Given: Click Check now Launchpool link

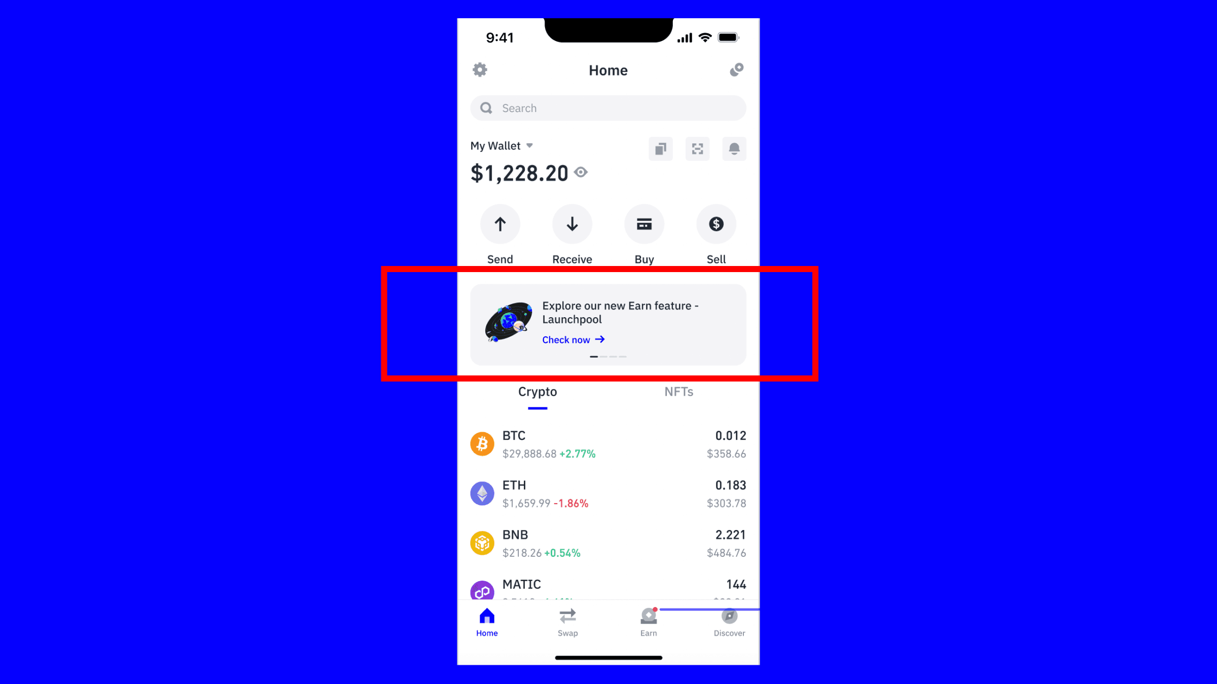Looking at the screenshot, I should click(572, 339).
